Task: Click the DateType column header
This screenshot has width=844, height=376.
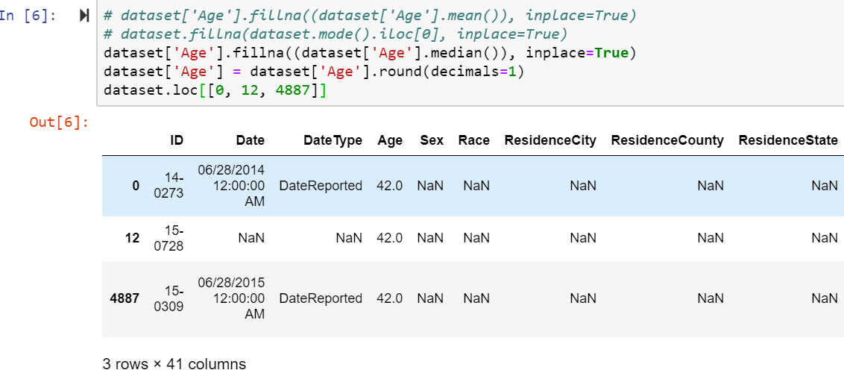Action: point(333,140)
